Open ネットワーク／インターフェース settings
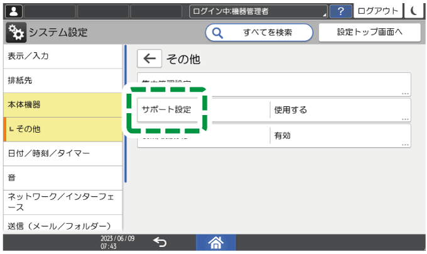 click(x=63, y=202)
